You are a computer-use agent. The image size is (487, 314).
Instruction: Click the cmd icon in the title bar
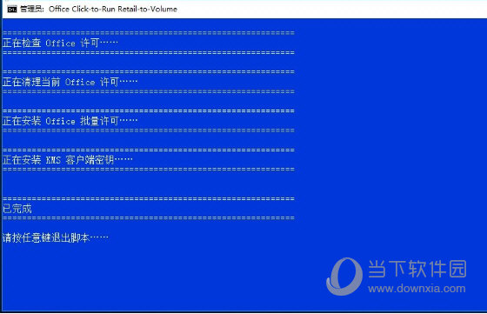(x=12, y=10)
